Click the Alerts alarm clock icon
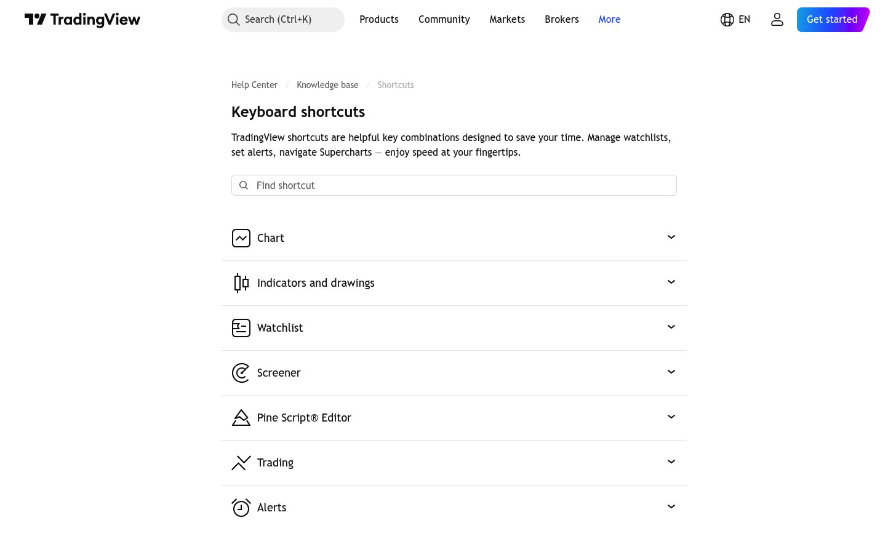 click(241, 508)
